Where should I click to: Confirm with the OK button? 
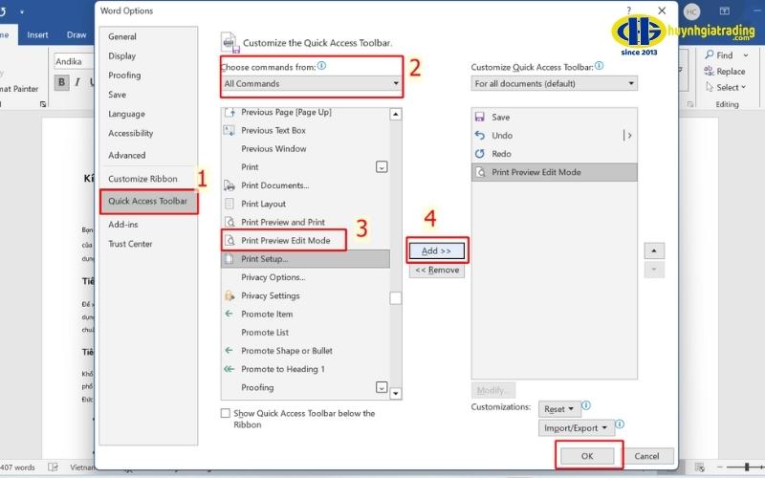point(587,456)
